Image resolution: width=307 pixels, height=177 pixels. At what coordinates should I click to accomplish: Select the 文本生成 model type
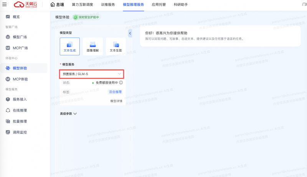pos(70,46)
